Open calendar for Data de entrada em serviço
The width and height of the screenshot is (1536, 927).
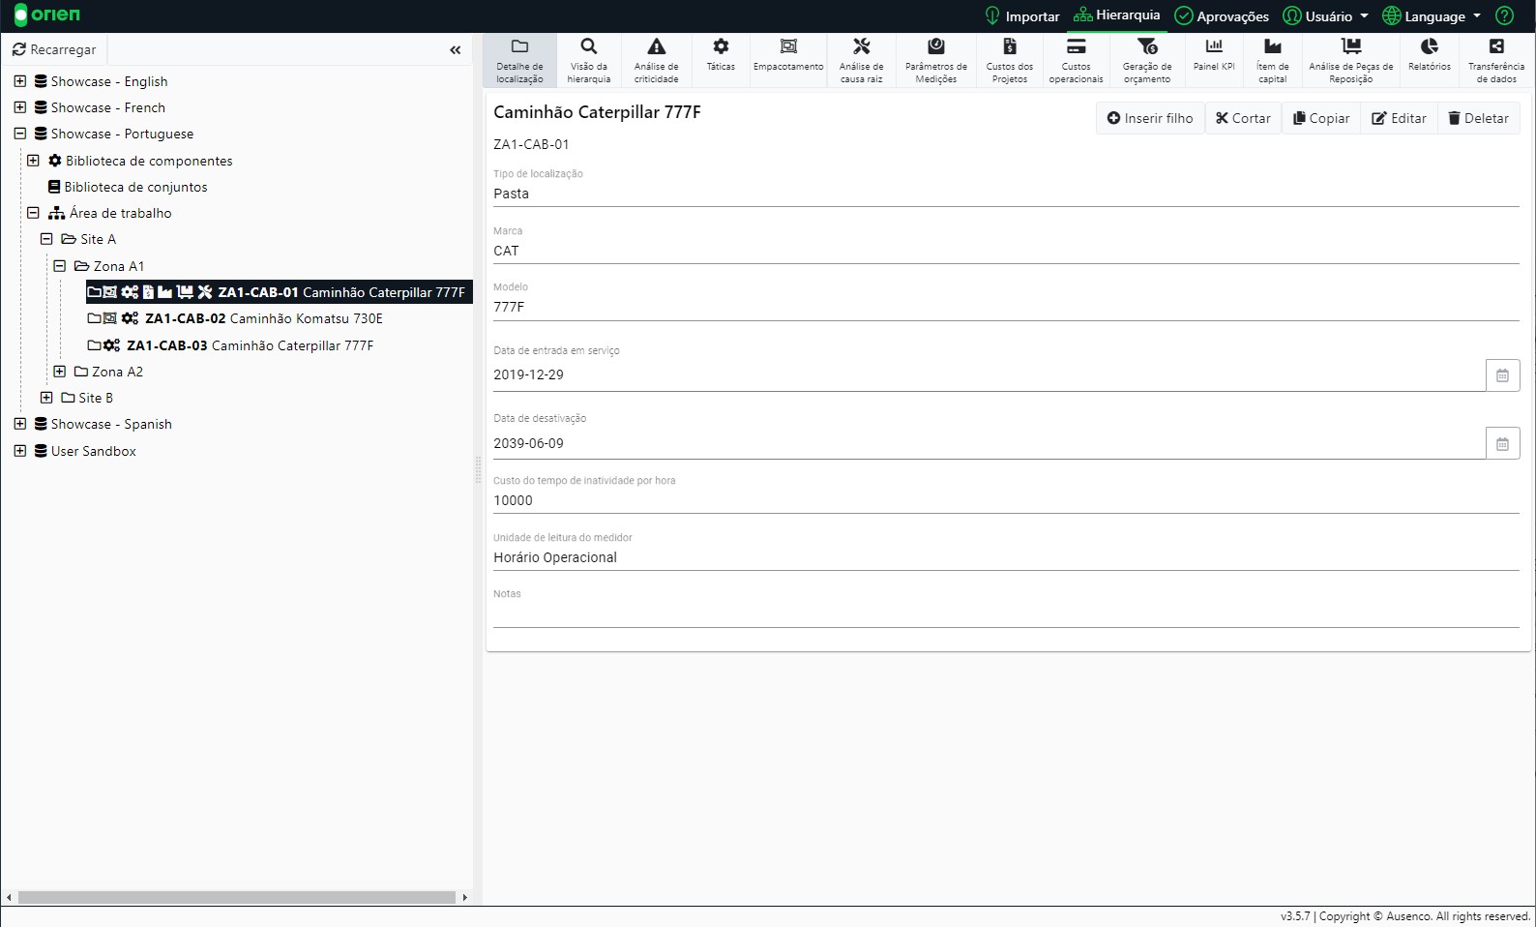1502,375
